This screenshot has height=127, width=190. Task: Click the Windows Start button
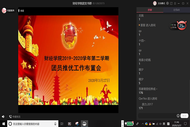(3, 124)
